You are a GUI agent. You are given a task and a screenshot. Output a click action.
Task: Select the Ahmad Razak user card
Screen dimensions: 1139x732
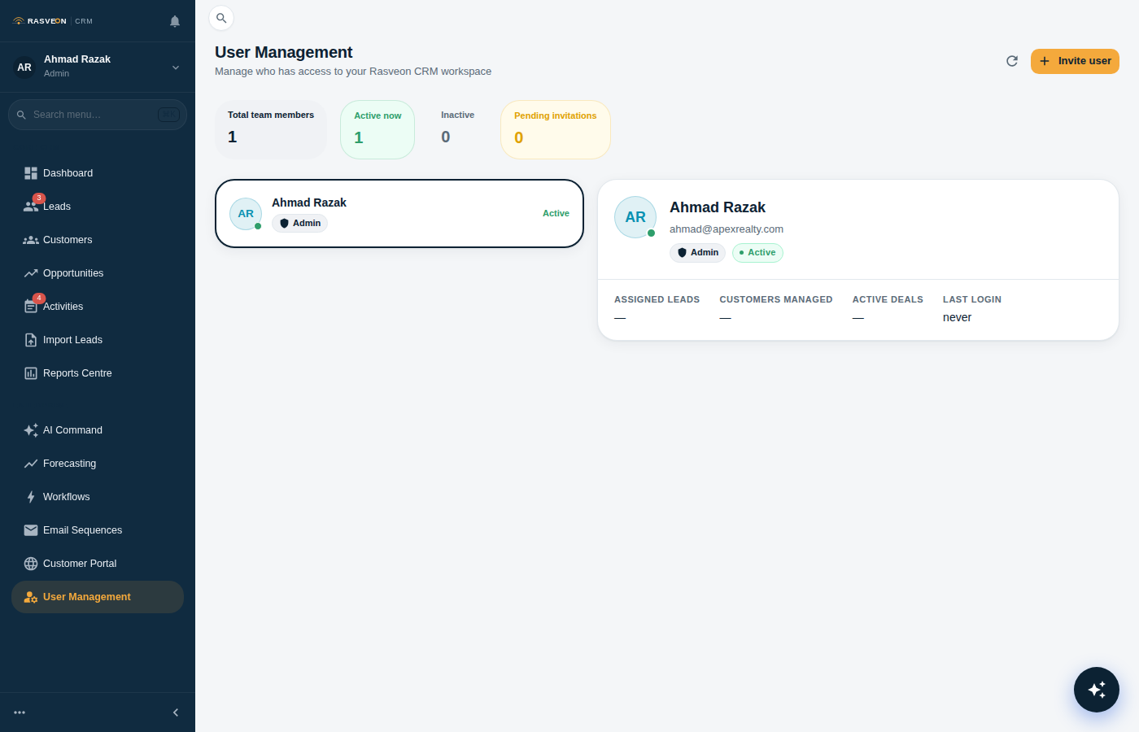pos(399,213)
